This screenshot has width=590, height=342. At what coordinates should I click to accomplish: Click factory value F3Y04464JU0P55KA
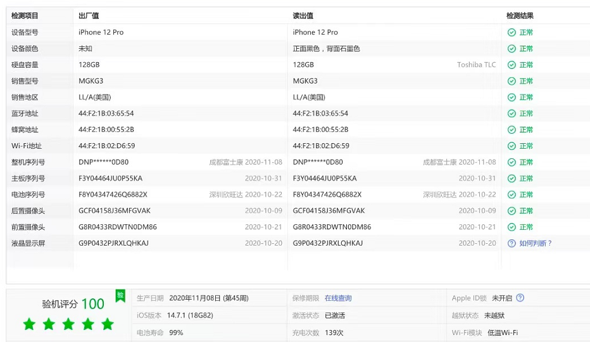pos(110,179)
